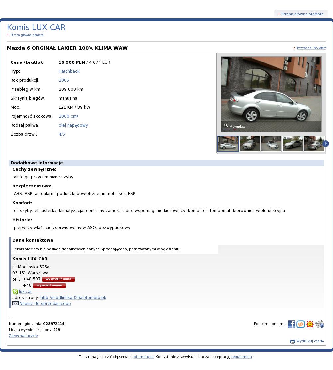Click the Komfort line starting with el. szyby

click(x=150, y=211)
